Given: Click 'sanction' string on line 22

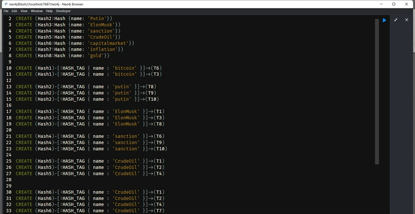Looking at the screenshot, I should [x=126, y=143].
